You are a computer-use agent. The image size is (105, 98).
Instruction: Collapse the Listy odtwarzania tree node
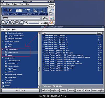click(3, 50)
